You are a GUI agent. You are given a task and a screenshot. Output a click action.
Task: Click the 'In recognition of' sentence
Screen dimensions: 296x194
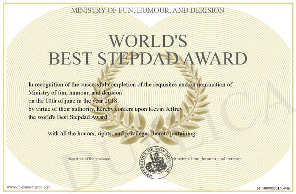click(x=130, y=84)
